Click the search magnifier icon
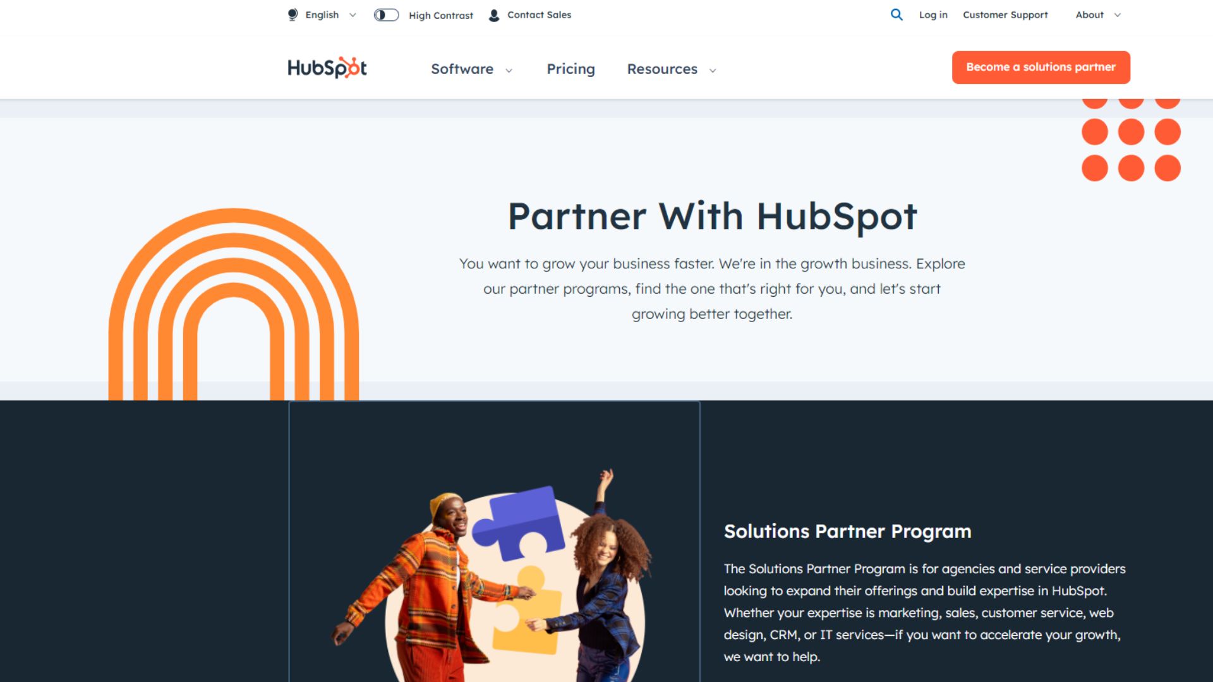This screenshot has height=682, width=1213. 896,15
